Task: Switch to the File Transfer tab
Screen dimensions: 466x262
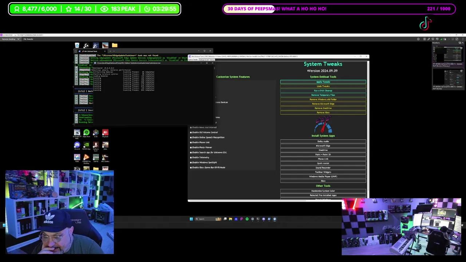Action: [28, 39]
